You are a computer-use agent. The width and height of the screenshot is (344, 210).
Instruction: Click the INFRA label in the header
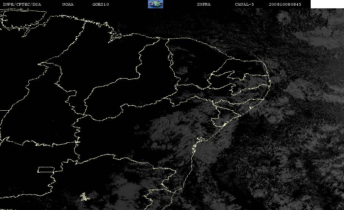(204, 4)
